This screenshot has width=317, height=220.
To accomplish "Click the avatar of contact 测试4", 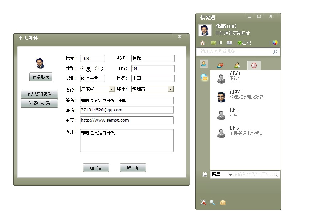I will click(221, 134).
